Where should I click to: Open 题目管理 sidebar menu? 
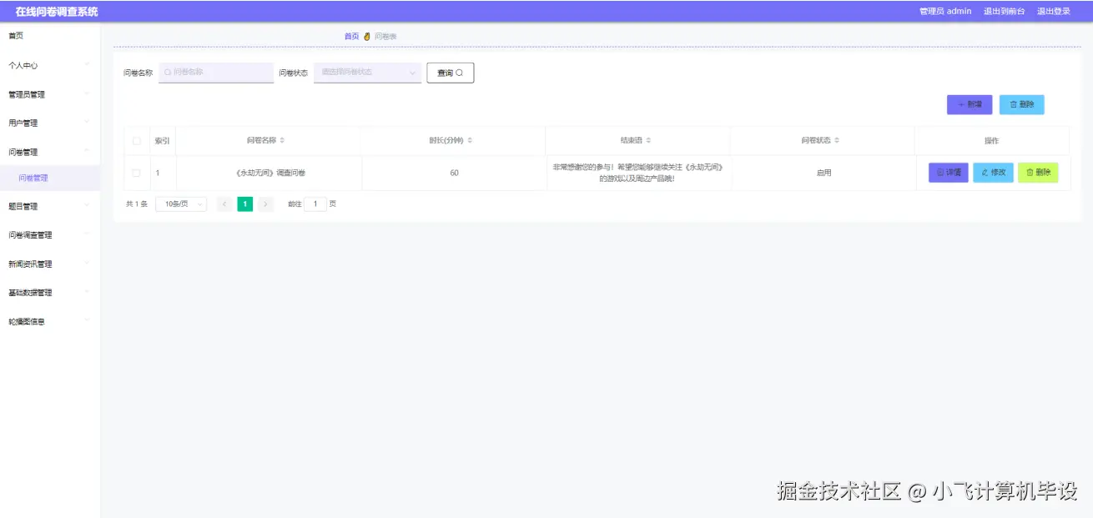(50, 206)
